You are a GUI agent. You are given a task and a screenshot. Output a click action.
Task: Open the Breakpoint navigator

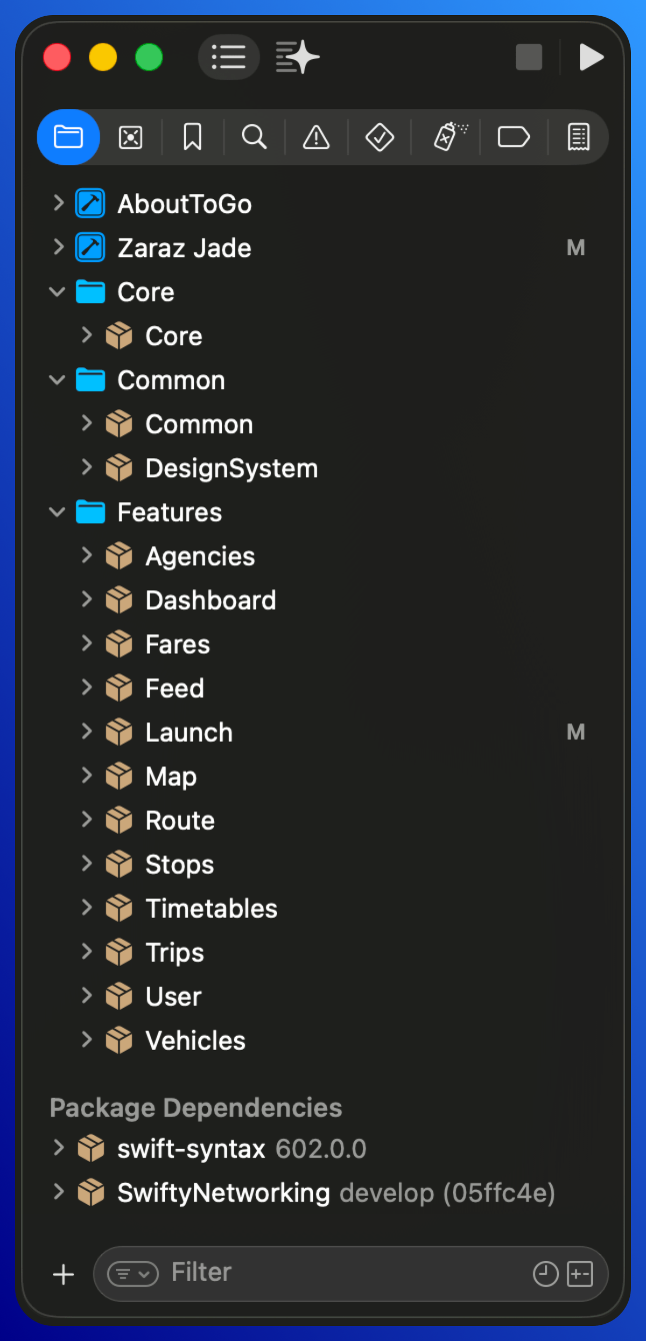tap(514, 137)
